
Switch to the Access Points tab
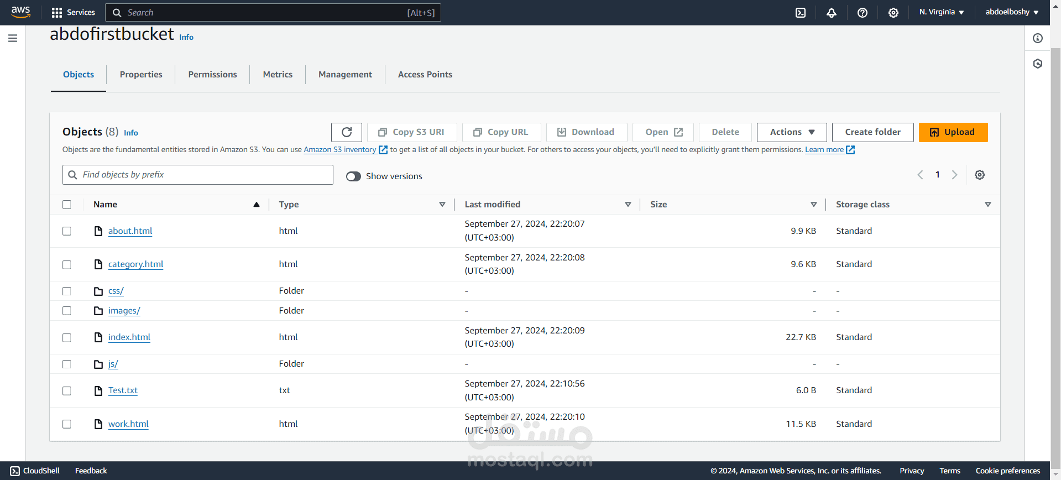coord(425,75)
